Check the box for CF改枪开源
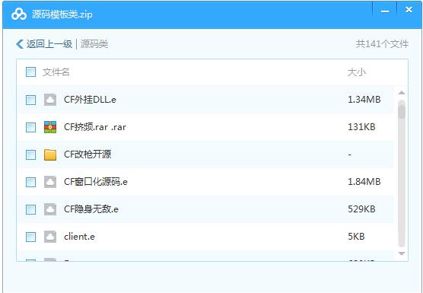This screenshot has width=423, height=293. click(x=30, y=154)
